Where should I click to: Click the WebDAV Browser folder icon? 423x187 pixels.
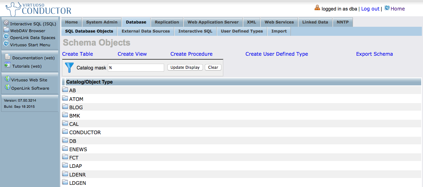click(x=6, y=30)
